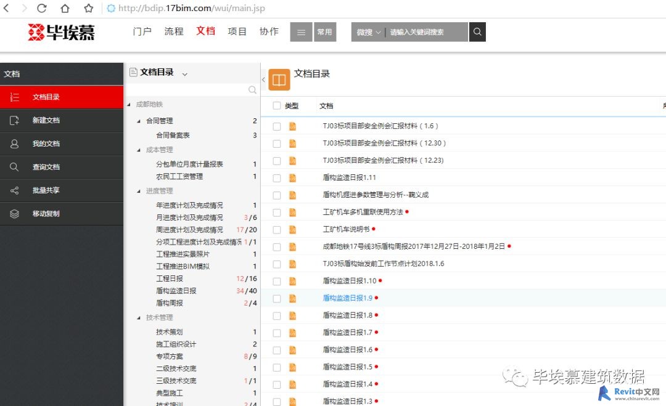This screenshot has width=666, height=406.
Task: Click the 常用 button
Action: 325,32
